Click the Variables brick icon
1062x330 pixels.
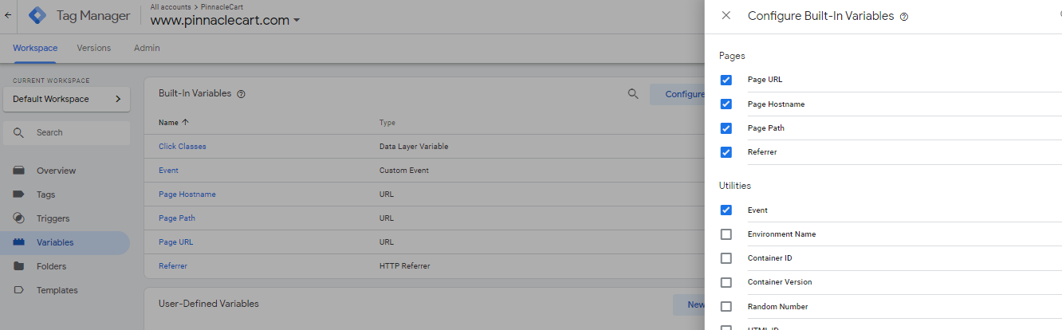pos(19,242)
